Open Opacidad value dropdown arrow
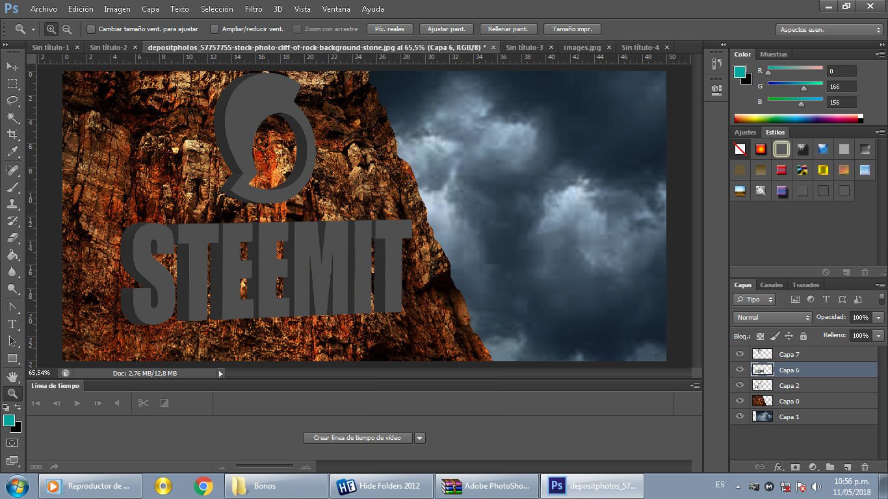Viewport: 888px width, 499px height. 878,318
